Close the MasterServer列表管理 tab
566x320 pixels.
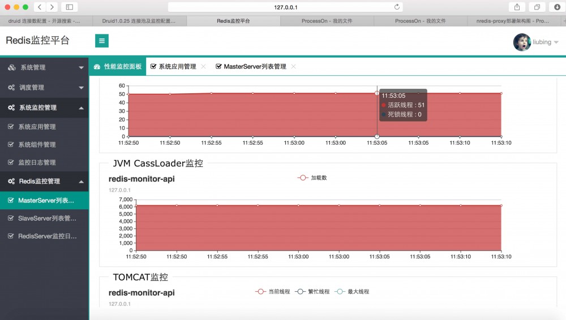pos(293,66)
